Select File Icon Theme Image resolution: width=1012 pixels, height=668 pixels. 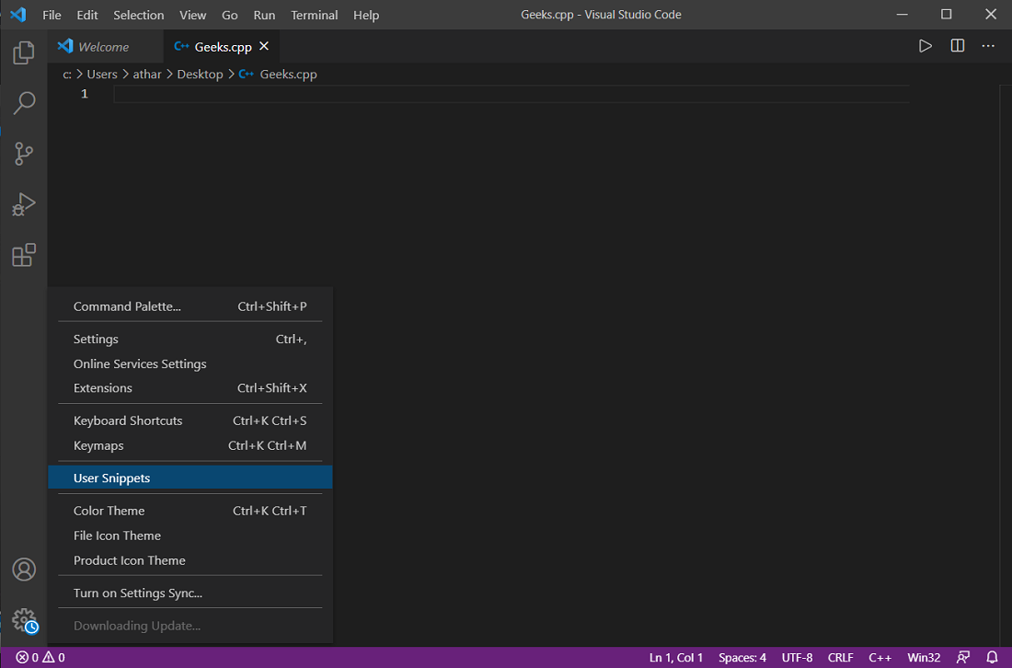[x=190, y=536]
